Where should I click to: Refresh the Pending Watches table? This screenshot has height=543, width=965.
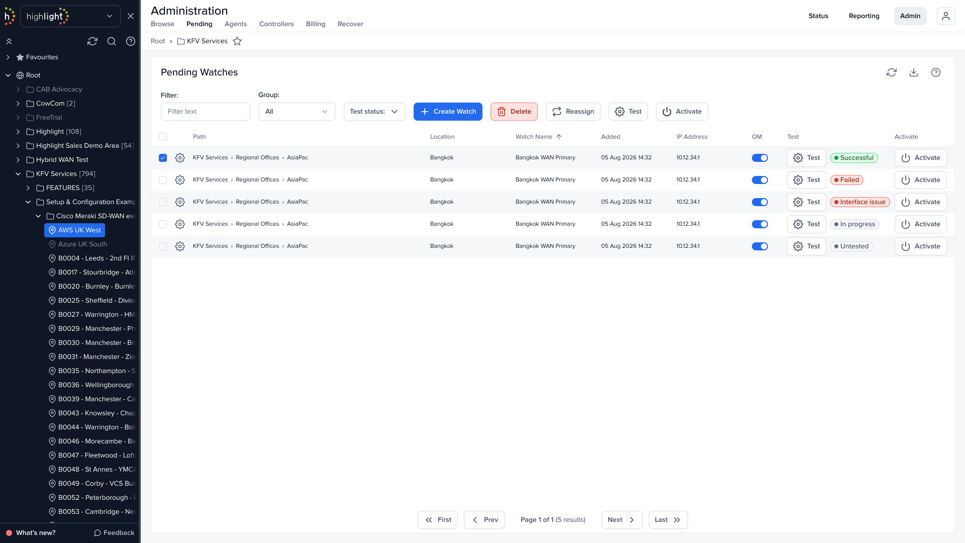click(892, 72)
